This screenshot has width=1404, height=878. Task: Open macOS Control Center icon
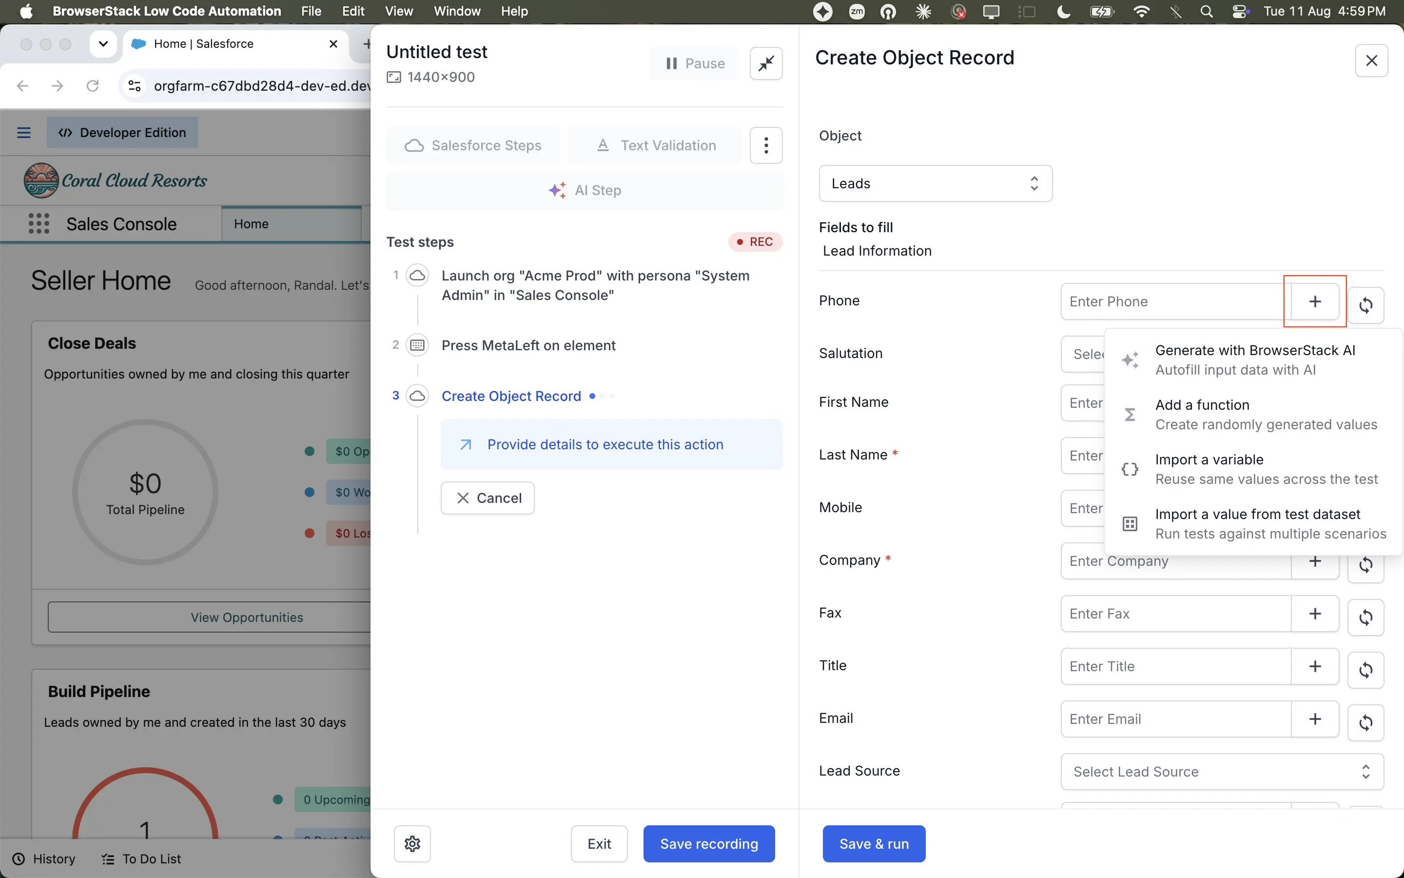click(x=1240, y=11)
